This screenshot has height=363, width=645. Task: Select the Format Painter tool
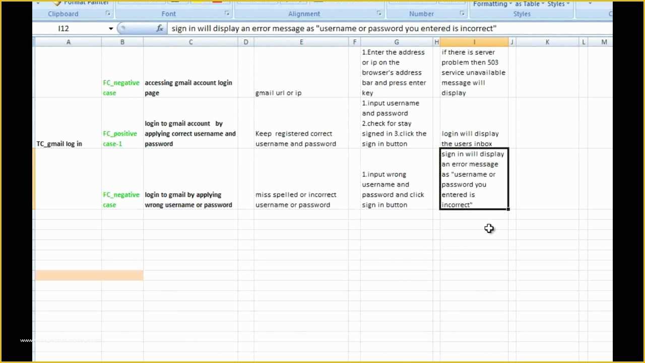[x=82, y=3]
